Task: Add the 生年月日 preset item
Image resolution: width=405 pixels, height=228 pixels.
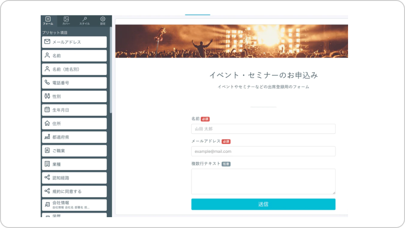Action: (74, 110)
